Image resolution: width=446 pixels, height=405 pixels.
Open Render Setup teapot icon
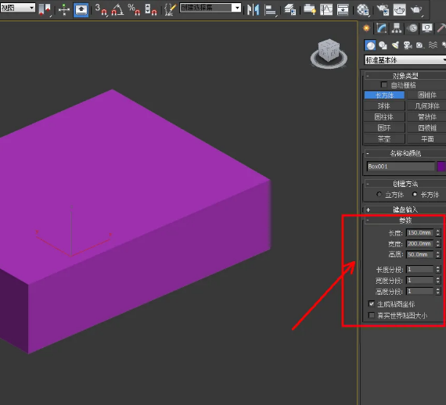pos(383,10)
